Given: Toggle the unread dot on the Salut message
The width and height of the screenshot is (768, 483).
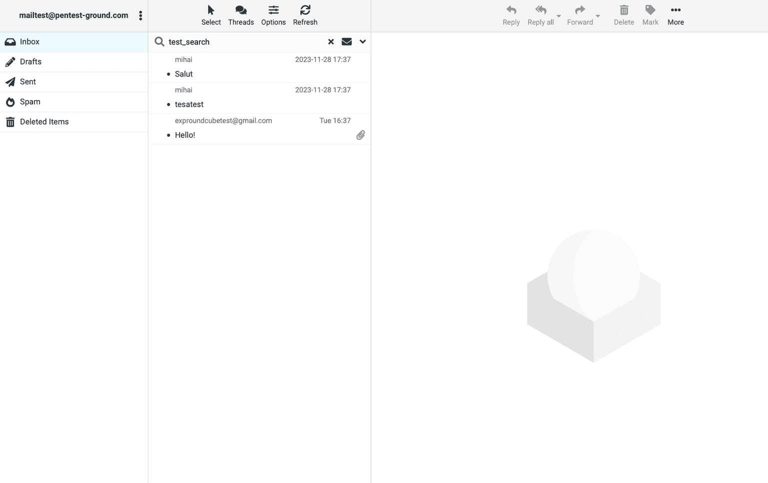Looking at the screenshot, I should [168, 74].
